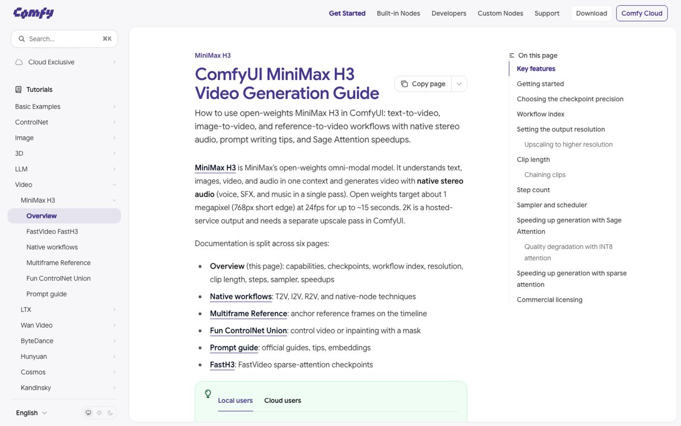
Task: Open the English language selector
Action: pyautogui.click(x=31, y=413)
